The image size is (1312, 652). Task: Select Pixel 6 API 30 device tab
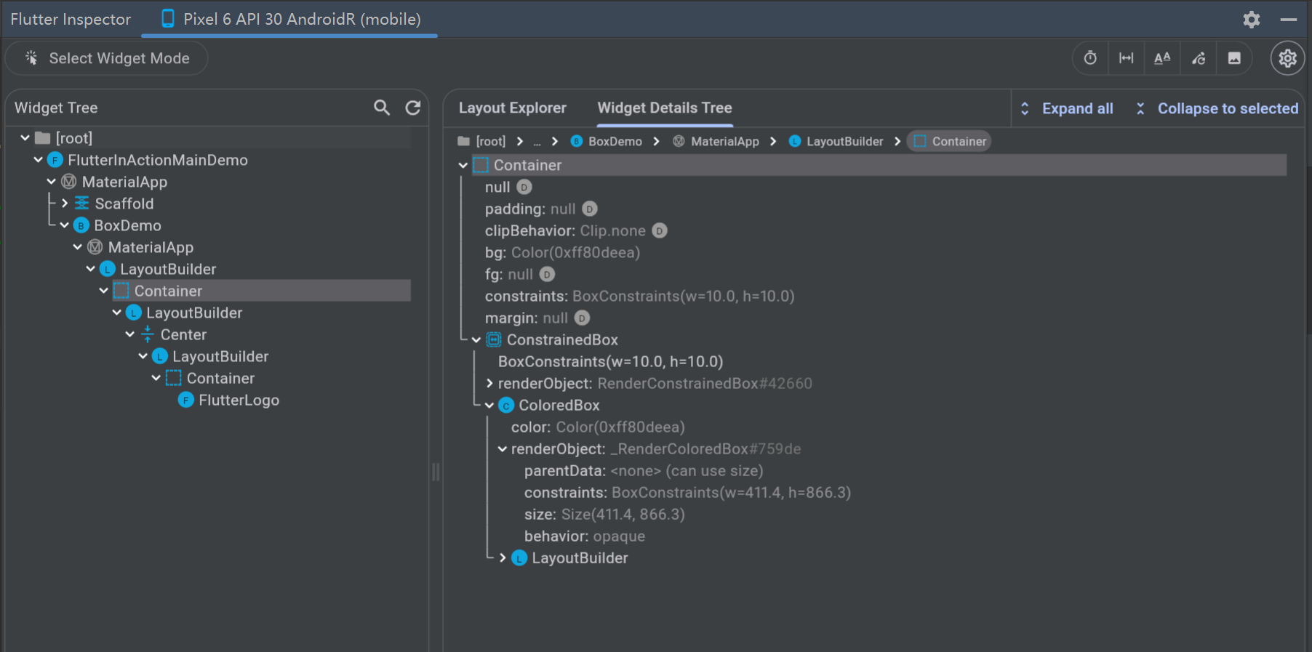pos(290,20)
